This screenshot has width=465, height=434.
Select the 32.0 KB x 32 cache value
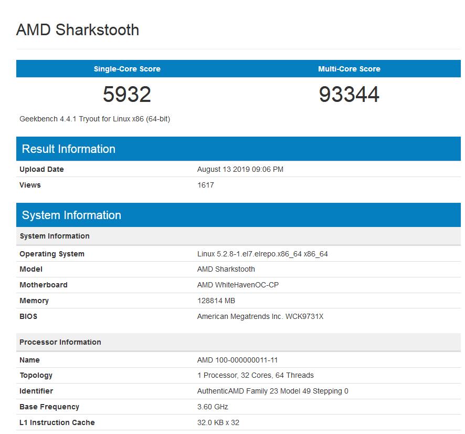click(x=218, y=423)
